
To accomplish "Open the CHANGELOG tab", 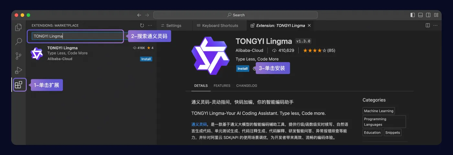I will (247, 86).
